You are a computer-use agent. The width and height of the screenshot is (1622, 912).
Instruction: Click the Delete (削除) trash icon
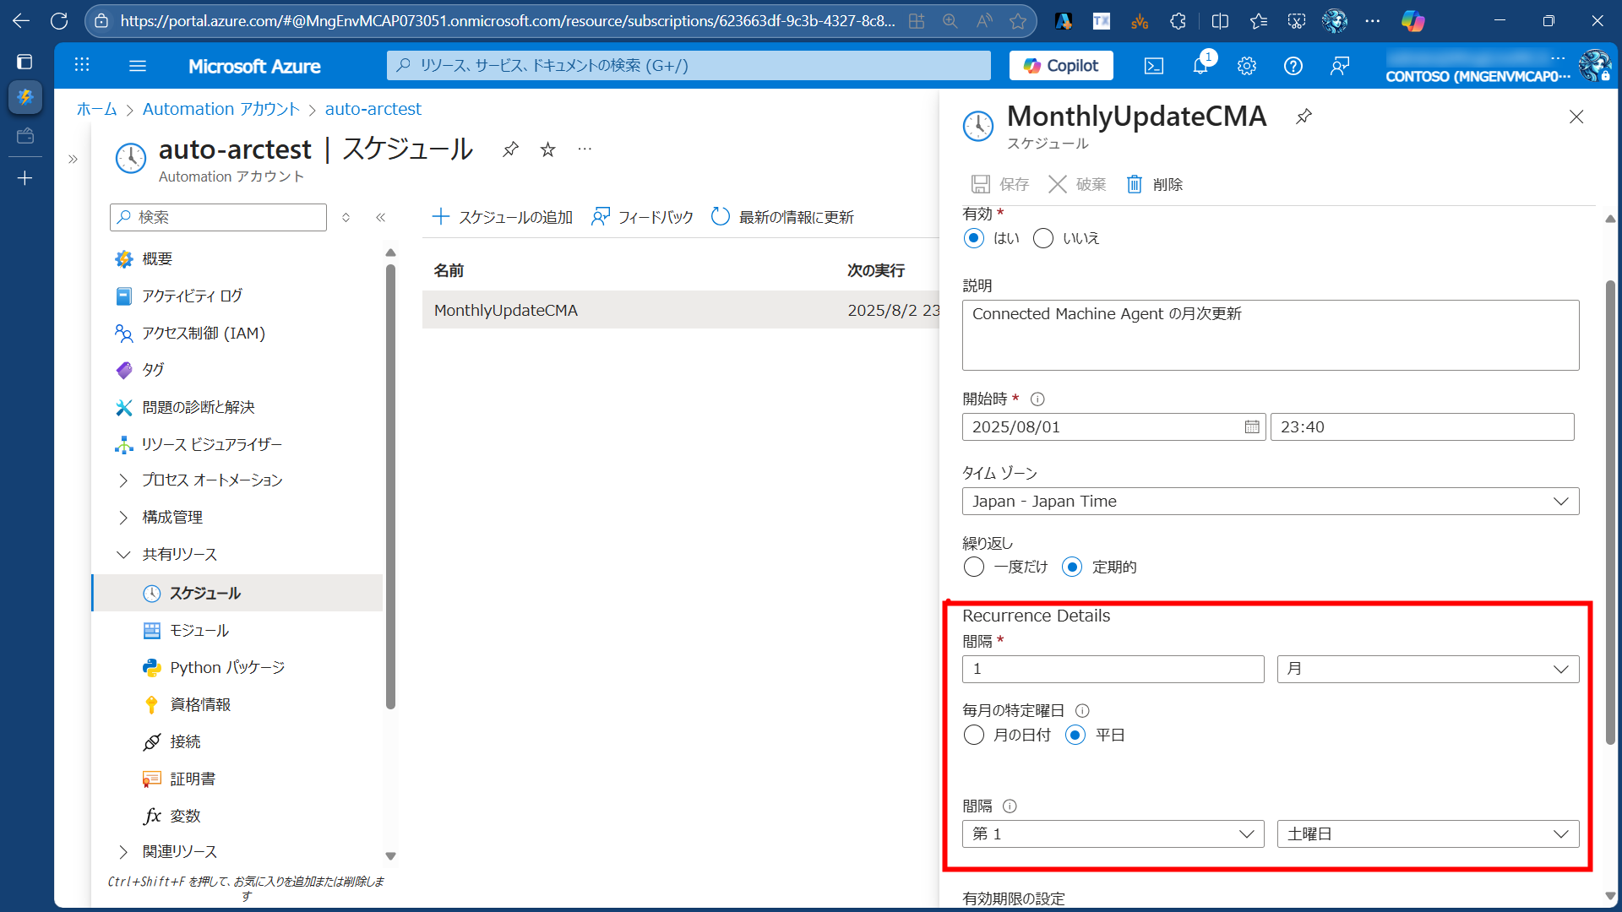point(1135,184)
